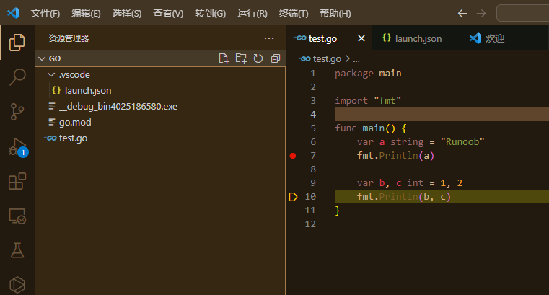The width and height of the screenshot is (549, 295).
Task: Open the 编辑(E) menu
Action: pos(86,13)
